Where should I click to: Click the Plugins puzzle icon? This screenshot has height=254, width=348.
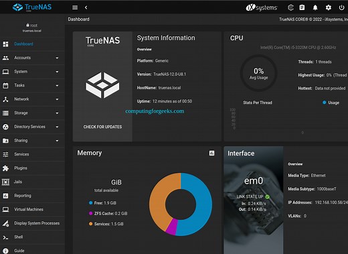pyautogui.click(x=5, y=168)
